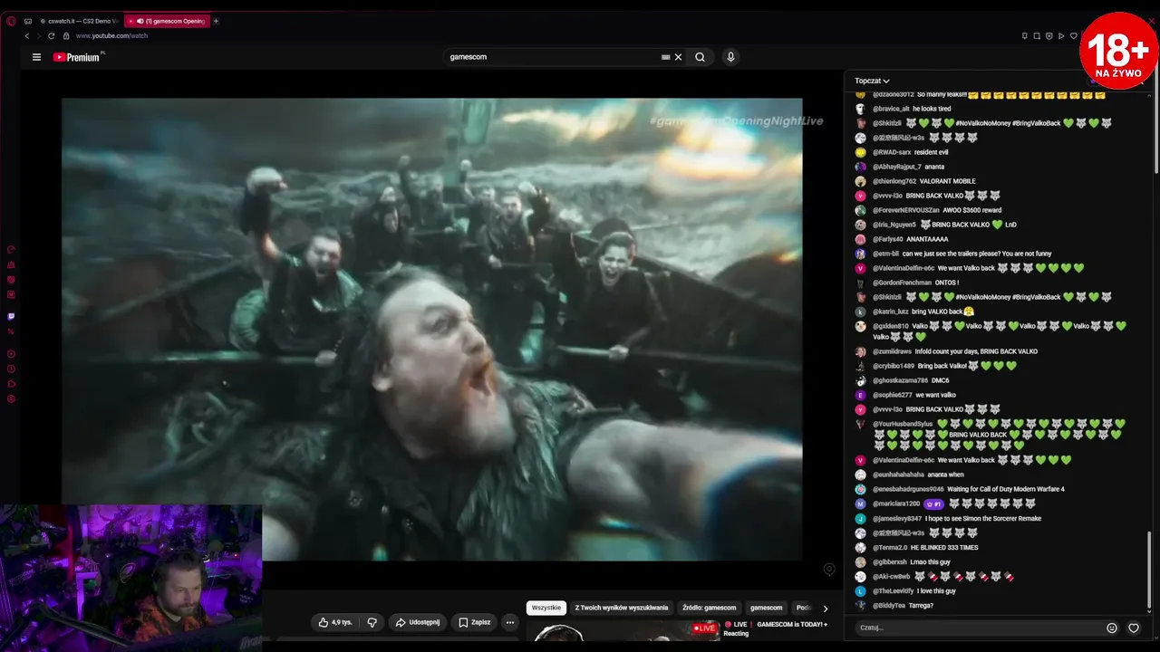Viewport: 1160px width, 652px height.
Task: Dislike the video
Action: pyautogui.click(x=372, y=622)
